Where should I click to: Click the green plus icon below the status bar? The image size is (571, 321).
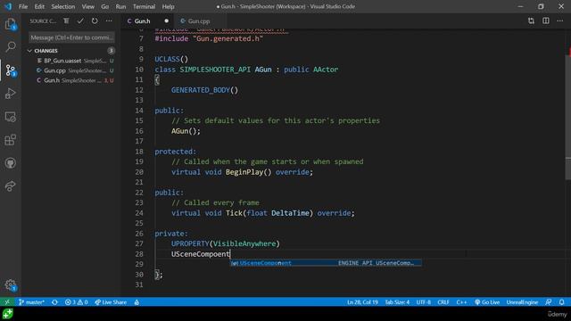pyautogui.click(x=8, y=314)
